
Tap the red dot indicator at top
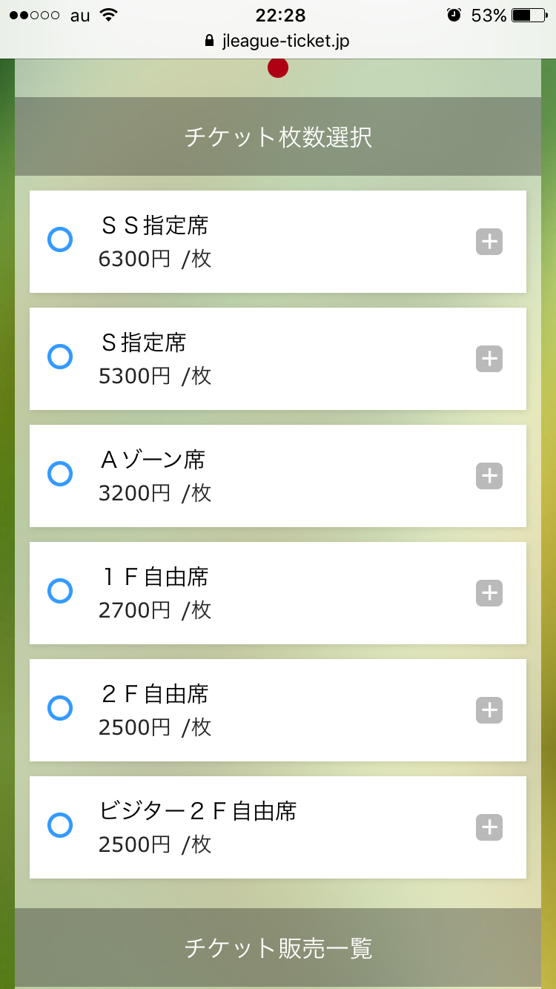[278, 68]
